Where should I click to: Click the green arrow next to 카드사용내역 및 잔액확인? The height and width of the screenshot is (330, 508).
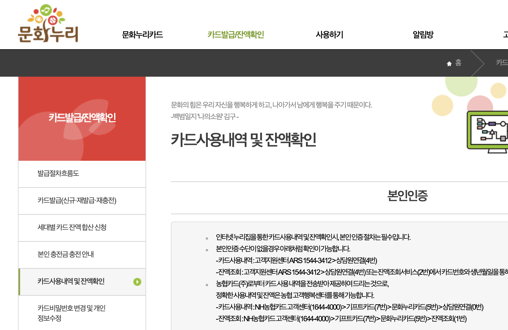tap(137, 282)
